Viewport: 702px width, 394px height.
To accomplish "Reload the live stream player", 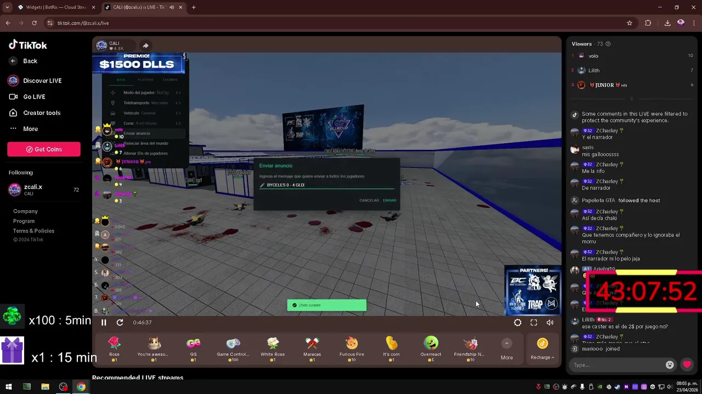I will 120,323.
